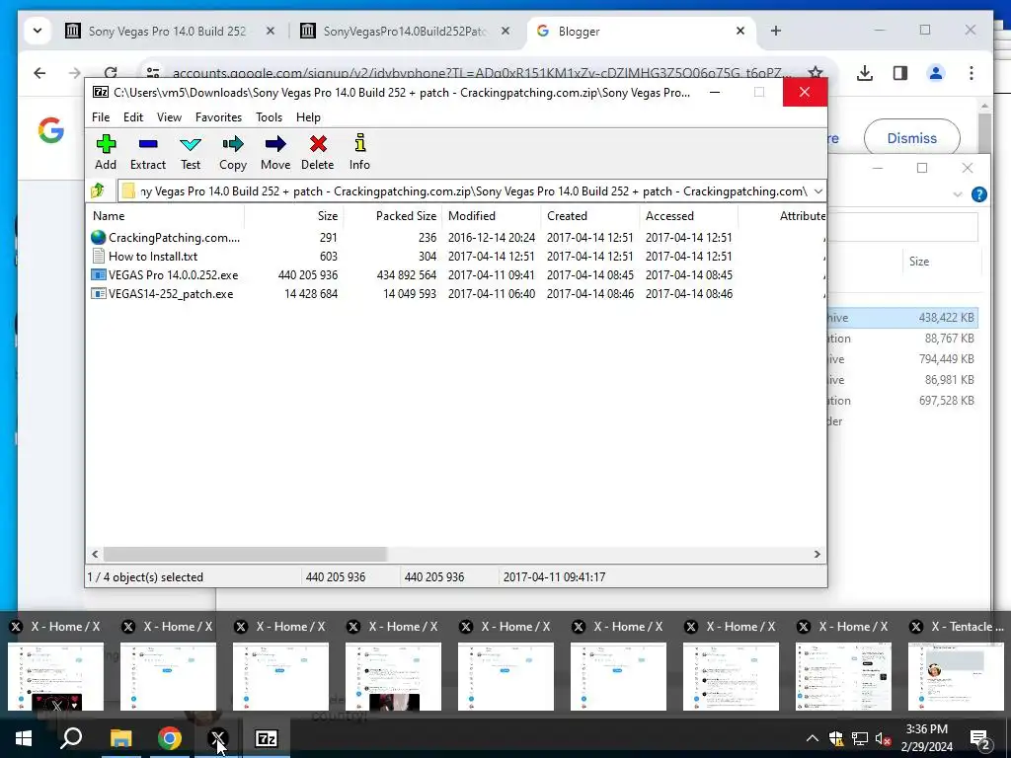
Task: Open the Help menu
Action: (308, 116)
